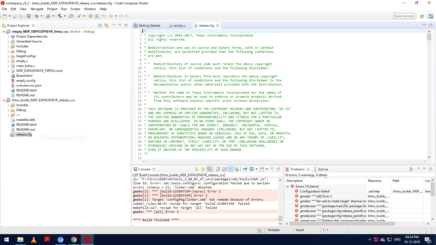Switch to the empty.c editor tab
The height and width of the screenshot is (245, 436).
pos(179,26)
